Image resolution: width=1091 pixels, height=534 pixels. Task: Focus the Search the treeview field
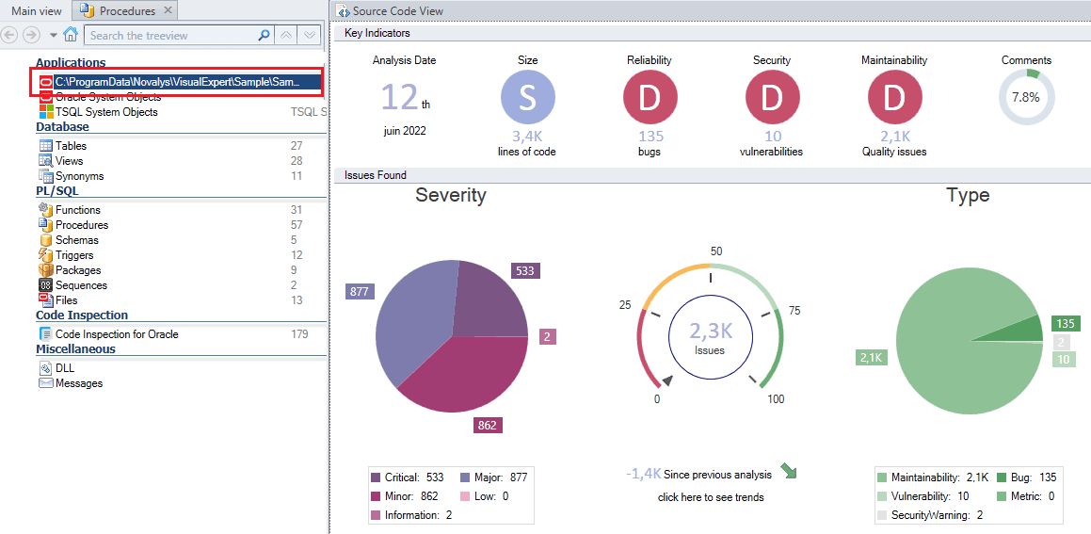coord(172,35)
